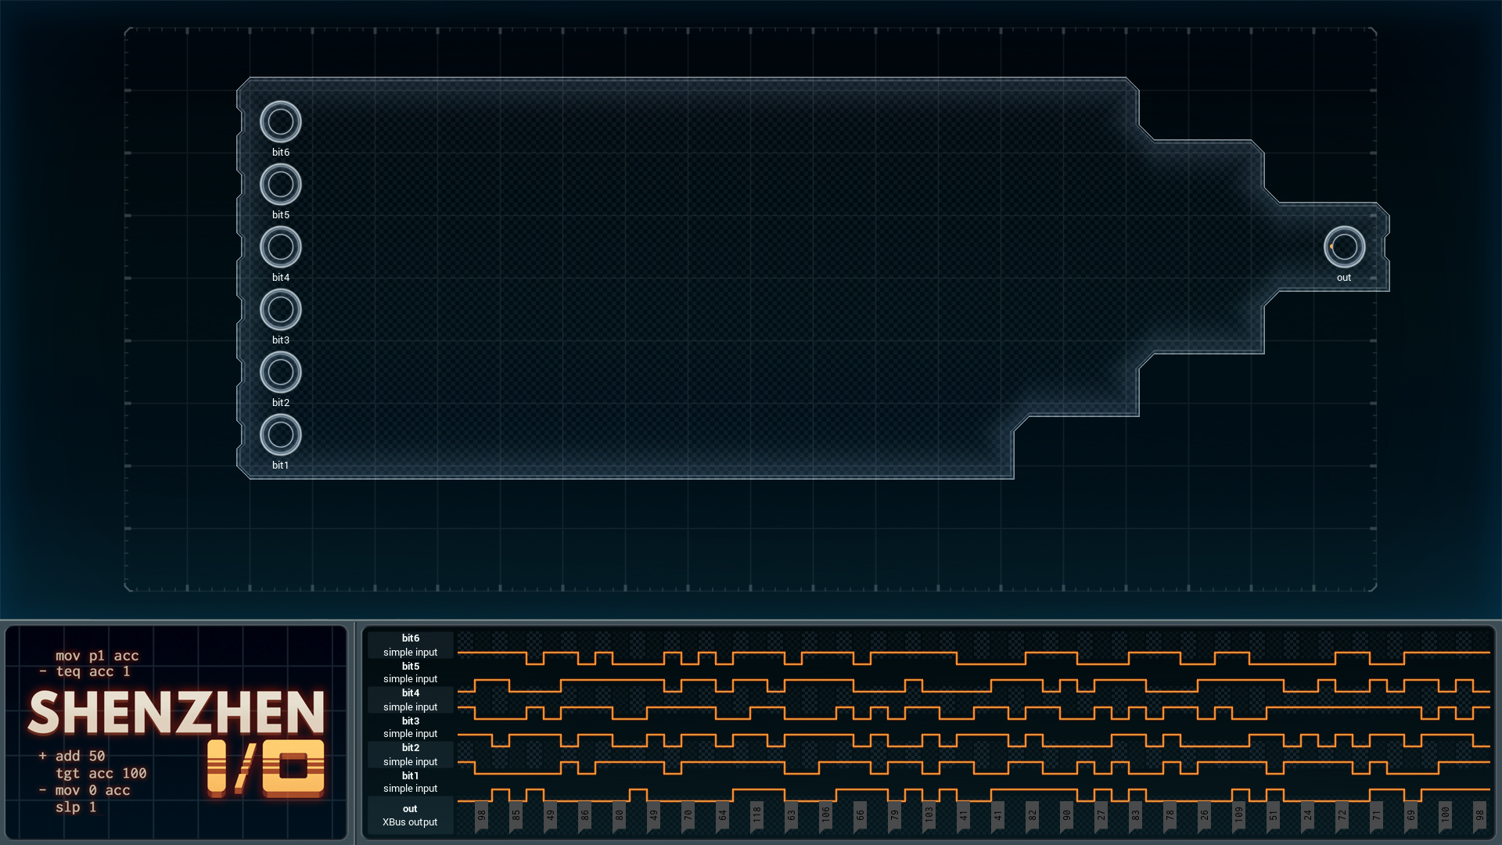Click the bit1 simple input label
Viewport: 1502px width, 845px height.
[x=410, y=782]
